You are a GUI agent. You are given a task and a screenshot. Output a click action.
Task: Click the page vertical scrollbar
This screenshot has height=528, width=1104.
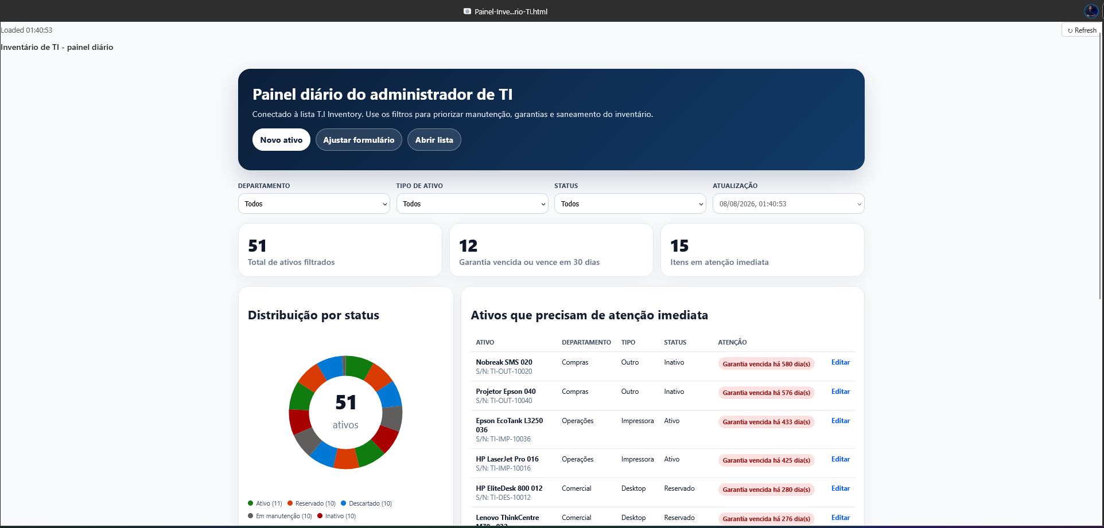click(x=1101, y=166)
